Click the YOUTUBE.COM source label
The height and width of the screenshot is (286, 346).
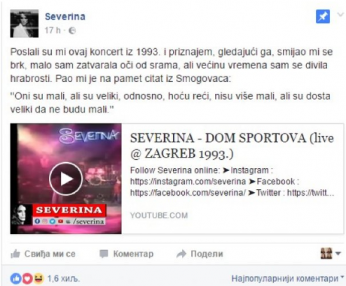[159, 215]
